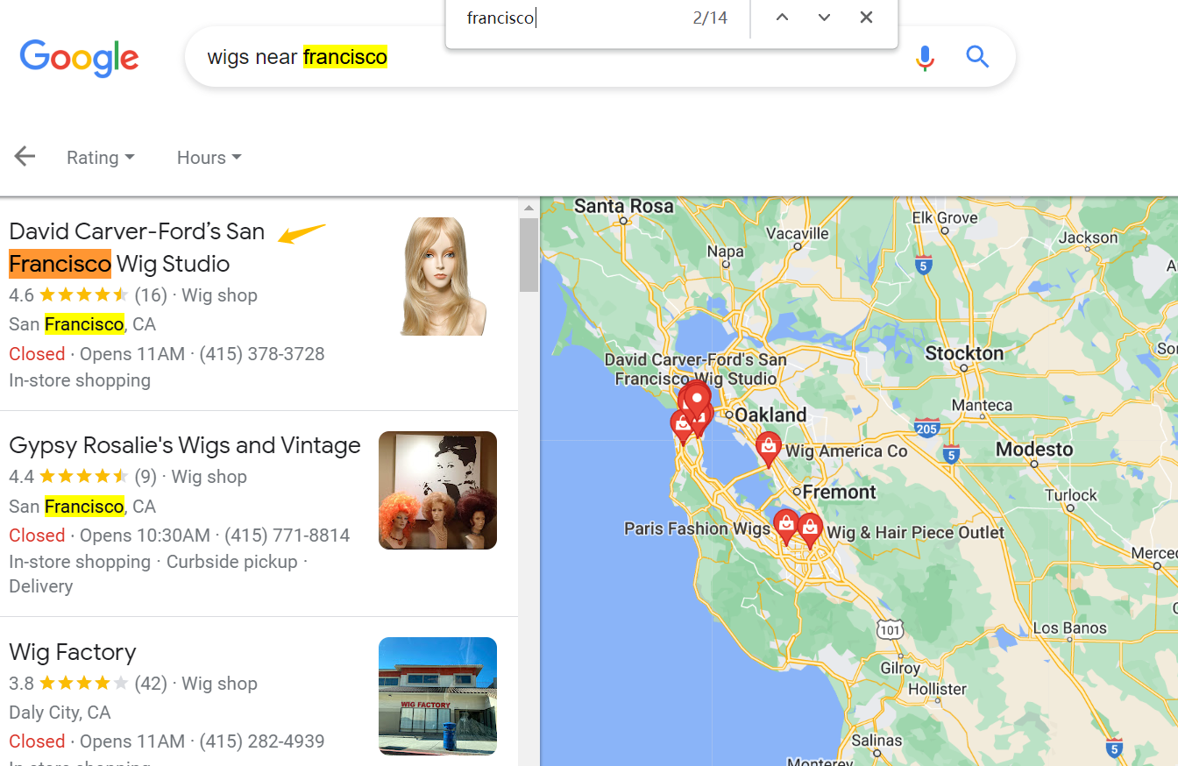The width and height of the screenshot is (1178, 766).
Task: Click the Manteca label on map
Action: click(982, 406)
